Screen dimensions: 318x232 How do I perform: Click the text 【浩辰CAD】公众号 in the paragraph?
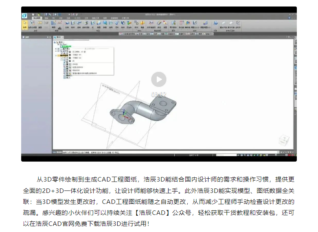click(x=162, y=213)
